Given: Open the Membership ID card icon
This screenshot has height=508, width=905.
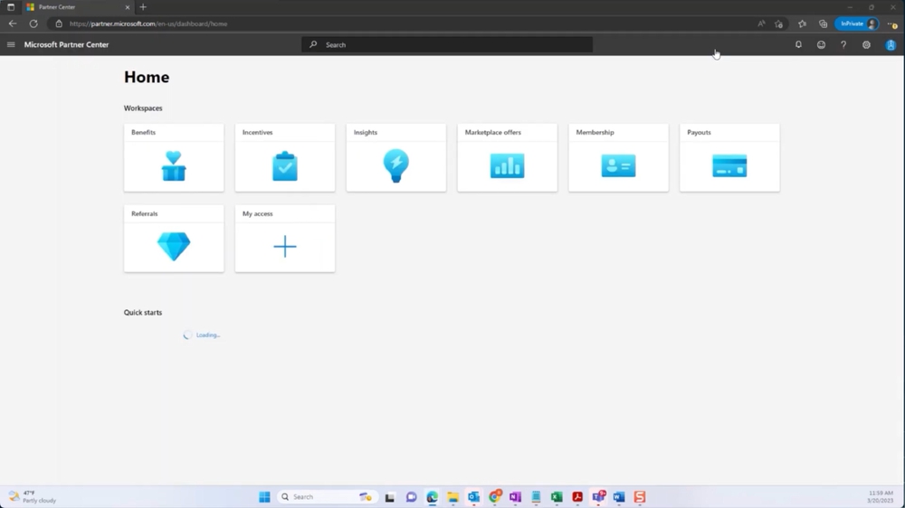Looking at the screenshot, I should 619,166.
